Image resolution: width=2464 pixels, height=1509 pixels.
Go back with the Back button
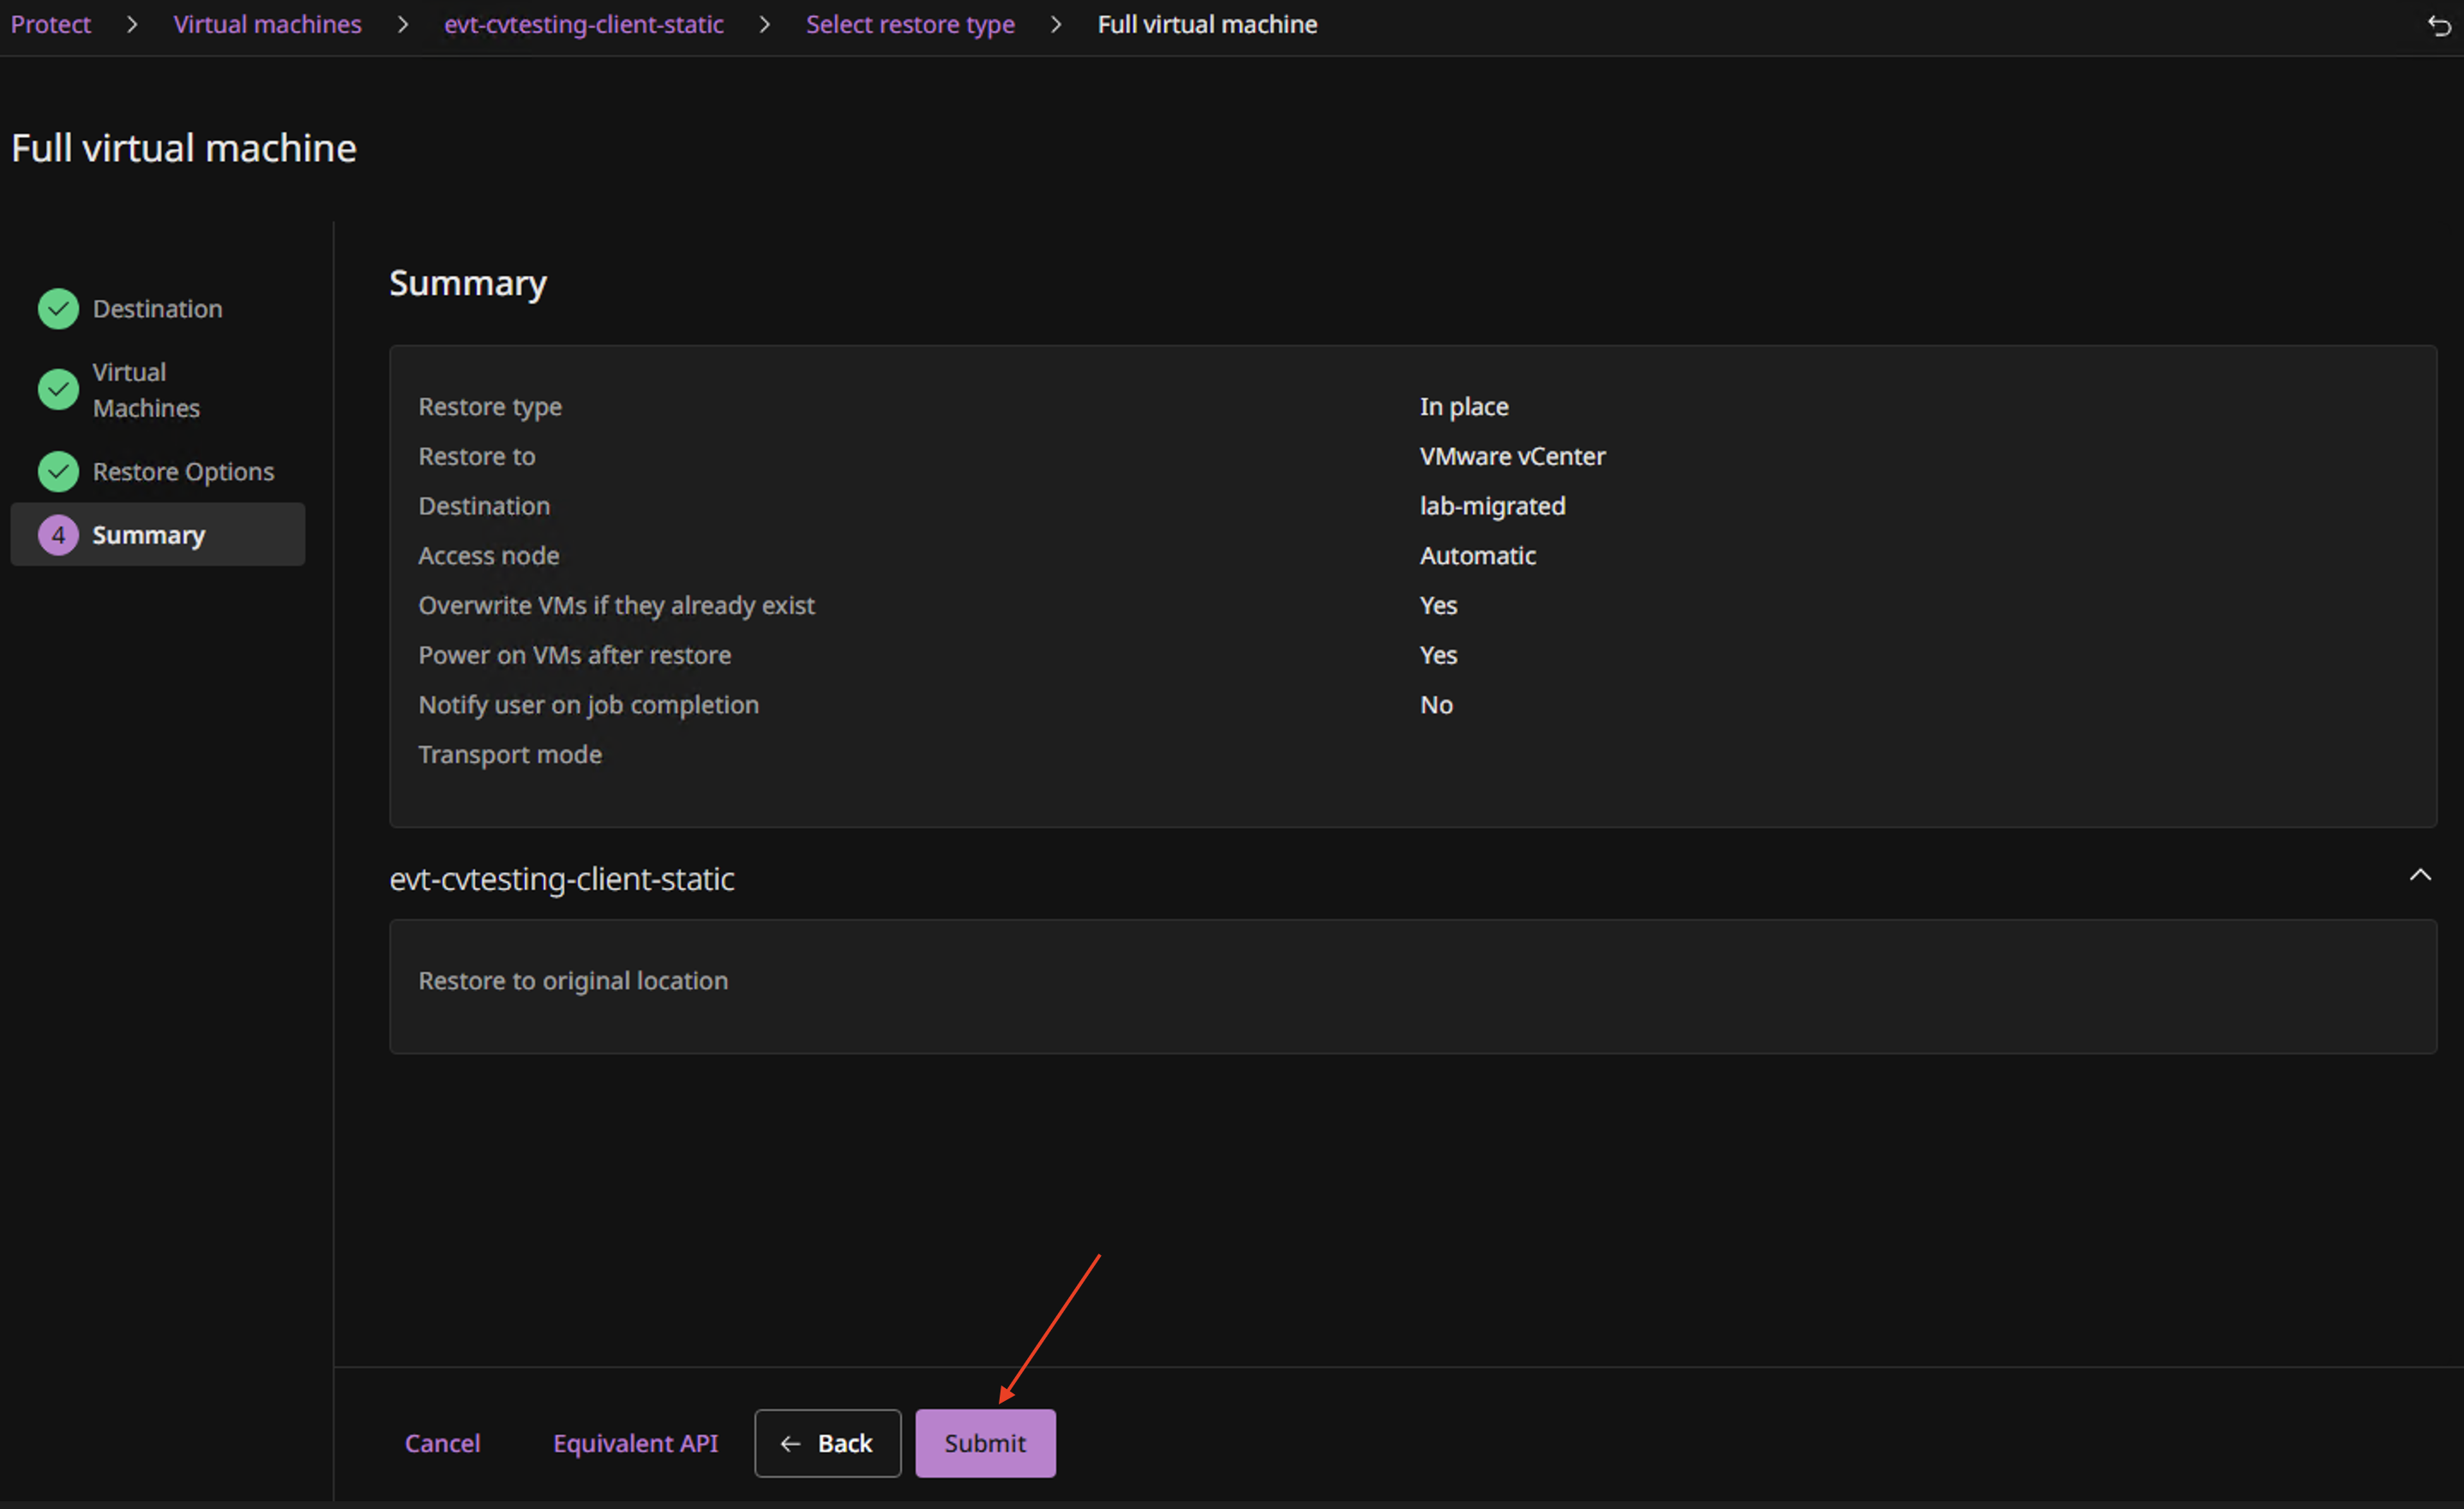tap(827, 1443)
